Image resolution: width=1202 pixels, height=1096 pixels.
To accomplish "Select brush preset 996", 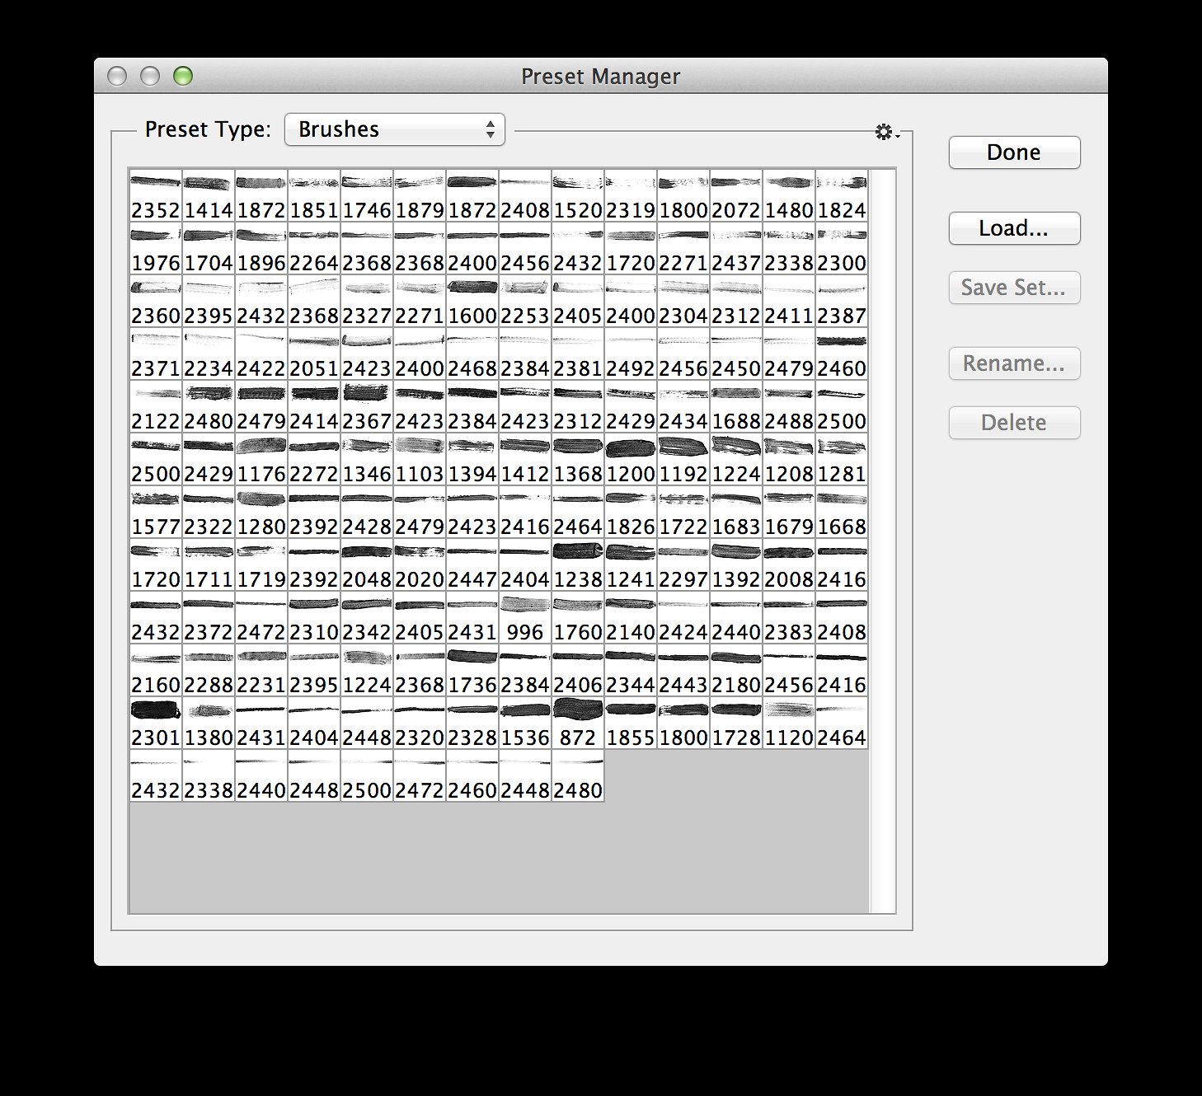I will pos(525,618).
